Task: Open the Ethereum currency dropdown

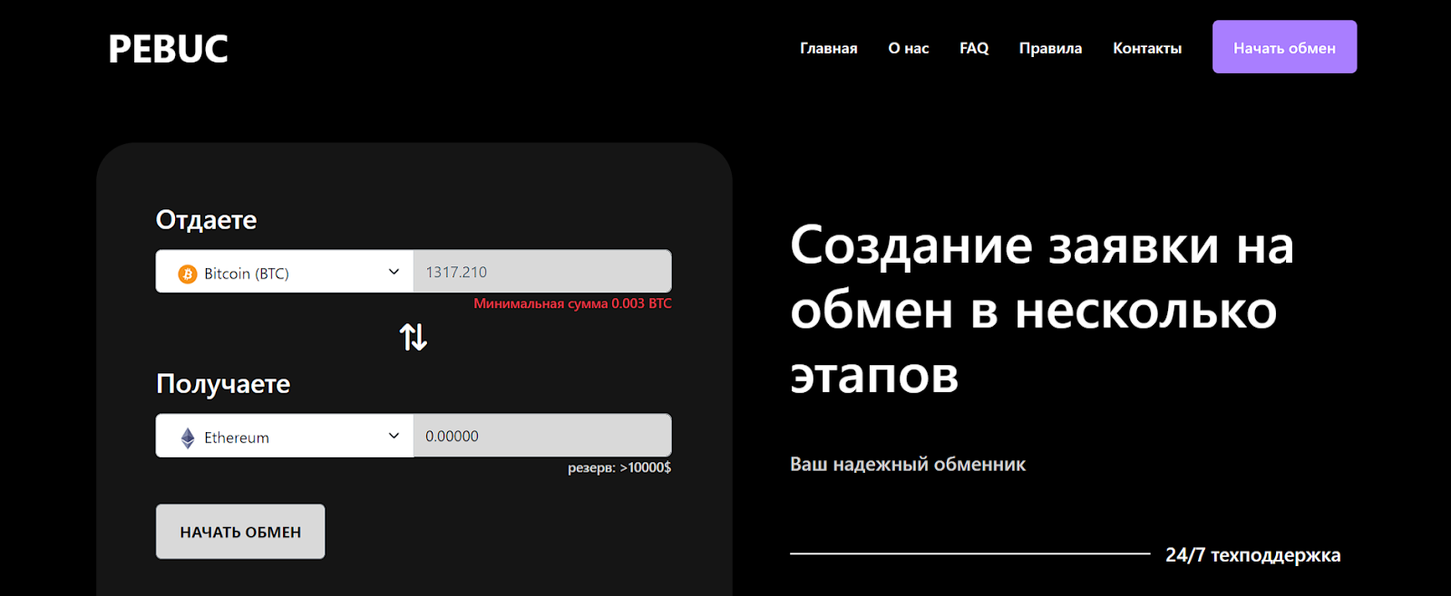Action: click(284, 436)
